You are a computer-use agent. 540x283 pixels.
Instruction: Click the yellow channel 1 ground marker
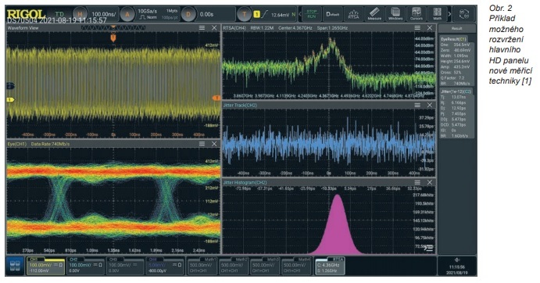(10, 99)
